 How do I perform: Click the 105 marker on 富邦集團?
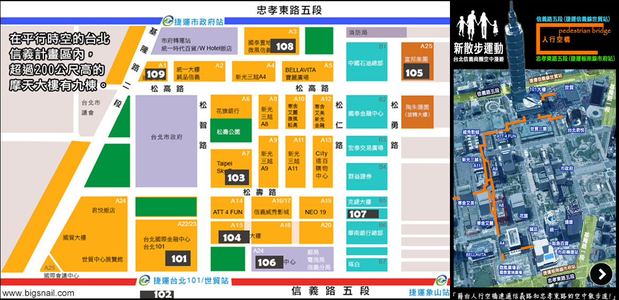click(x=414, y=72)
